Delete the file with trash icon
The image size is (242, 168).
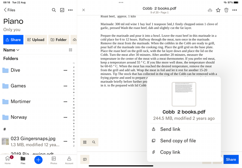point(226,10)
